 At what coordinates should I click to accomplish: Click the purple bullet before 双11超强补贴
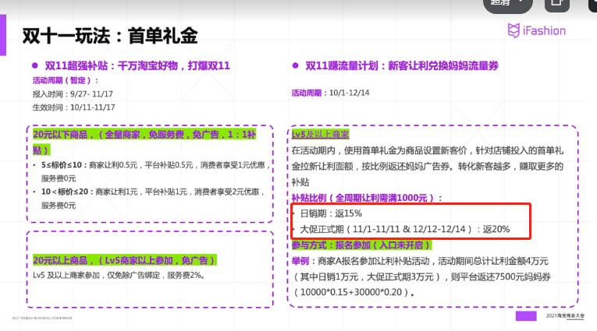coord(35,66)
